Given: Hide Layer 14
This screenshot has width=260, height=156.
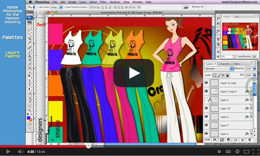Looking at the screenshot, I should [206, 108].
